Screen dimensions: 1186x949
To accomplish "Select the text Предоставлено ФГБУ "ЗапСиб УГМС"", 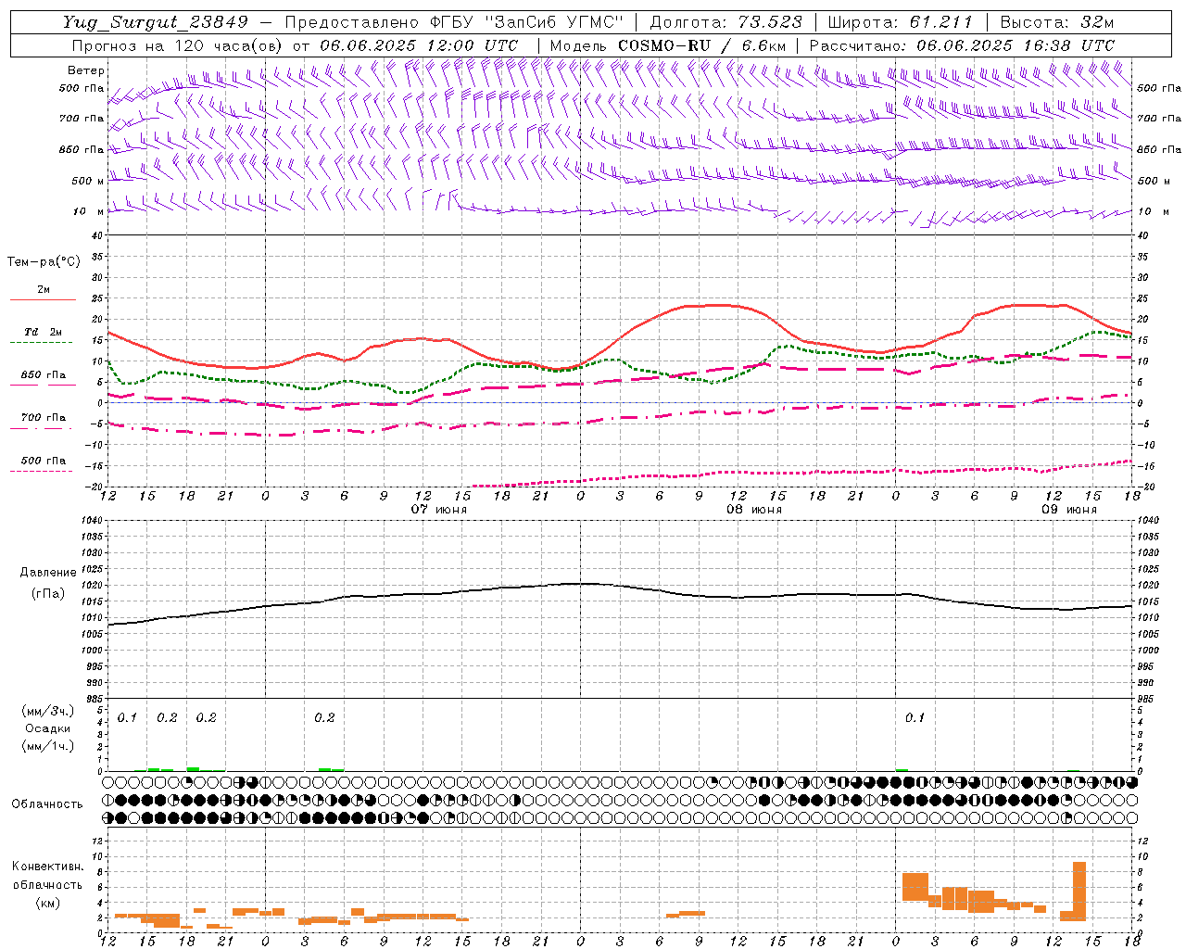I will 454,22.
